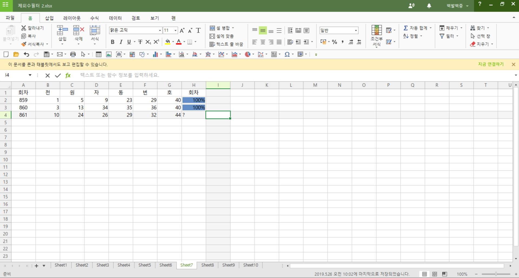Select cell H4 containing the question mark
519x278 pixels.
pos(194,115)
